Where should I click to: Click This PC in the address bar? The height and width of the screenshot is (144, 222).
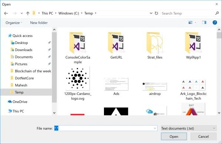[47, 13]
